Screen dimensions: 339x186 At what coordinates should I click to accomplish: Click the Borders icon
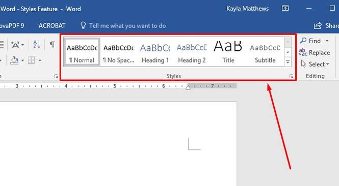31,60
